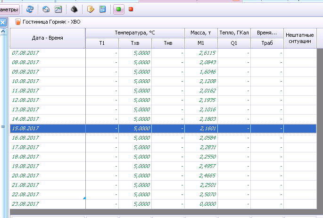
Task: Click the M1 value 2,4957
Action: (x=207, y=167)
